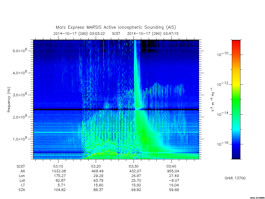Click the 1.0×10⁶ frequency axis label

20,139
